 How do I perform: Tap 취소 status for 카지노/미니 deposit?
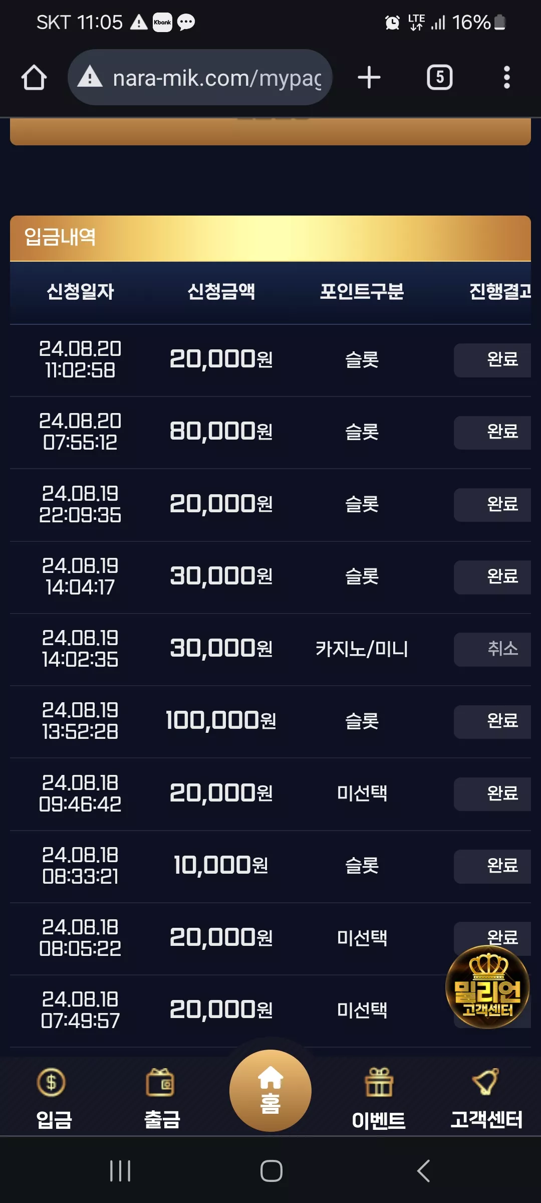pyautogui.click(x=492, y=649)
